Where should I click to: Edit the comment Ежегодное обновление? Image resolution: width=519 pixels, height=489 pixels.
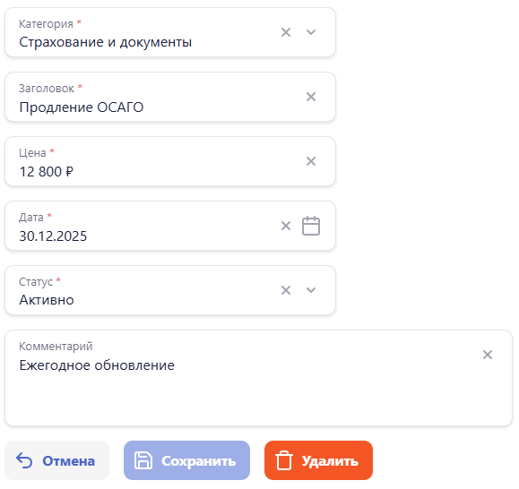(258, 378)
